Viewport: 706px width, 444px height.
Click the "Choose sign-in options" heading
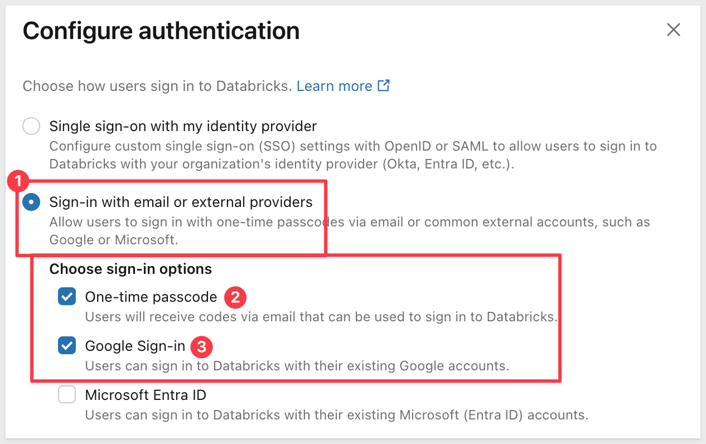tap(130, 269)
